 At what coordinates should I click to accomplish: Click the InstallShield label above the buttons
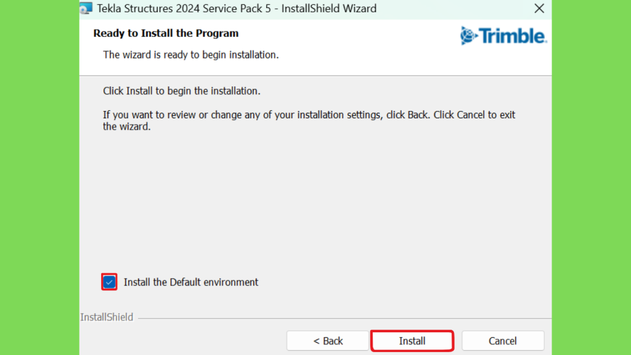pyautogui.click(x=107, y=317)
